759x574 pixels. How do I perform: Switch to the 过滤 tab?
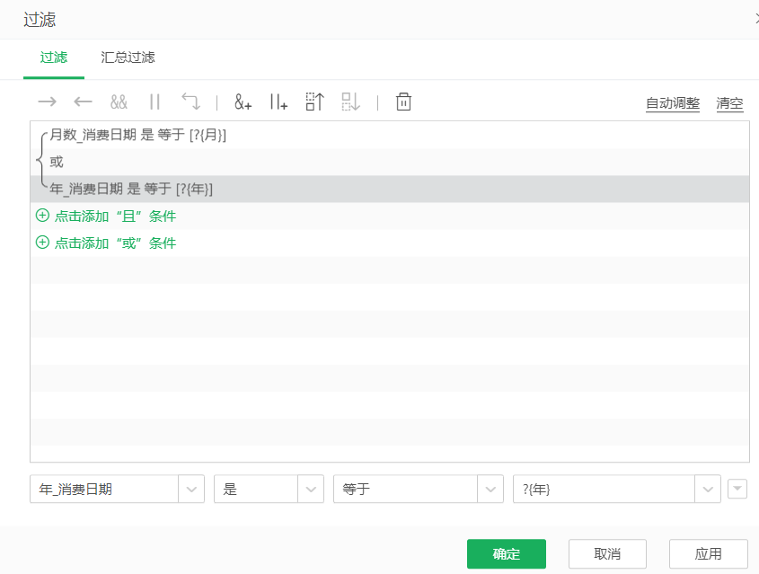54,57
